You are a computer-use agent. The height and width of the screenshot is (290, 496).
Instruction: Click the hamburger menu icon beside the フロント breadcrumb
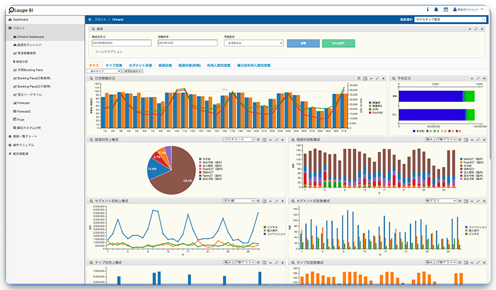point(91,20)
